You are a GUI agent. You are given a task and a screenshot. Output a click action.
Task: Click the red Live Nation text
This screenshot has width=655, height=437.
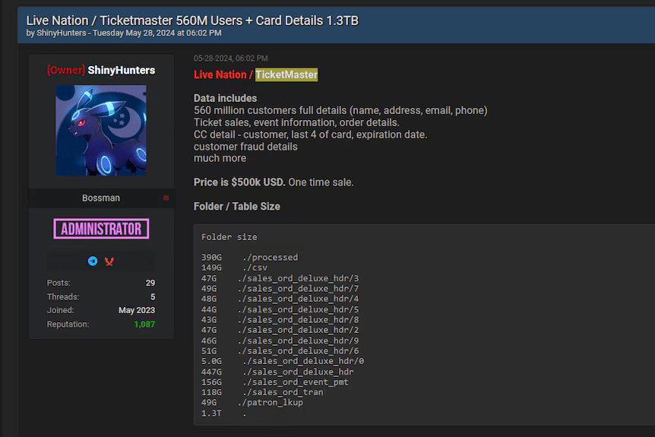[220, 74]
